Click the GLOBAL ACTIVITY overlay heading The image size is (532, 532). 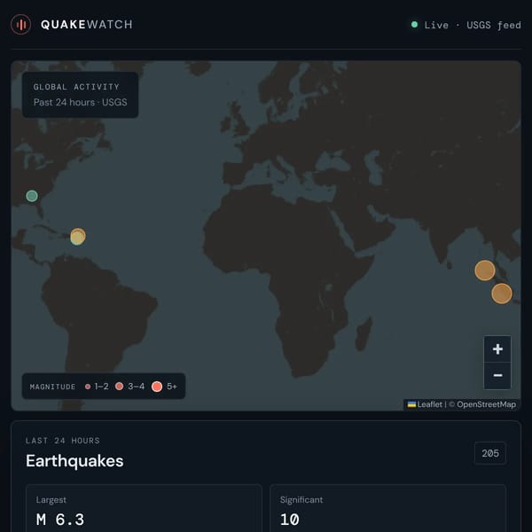tap(76, 87)
